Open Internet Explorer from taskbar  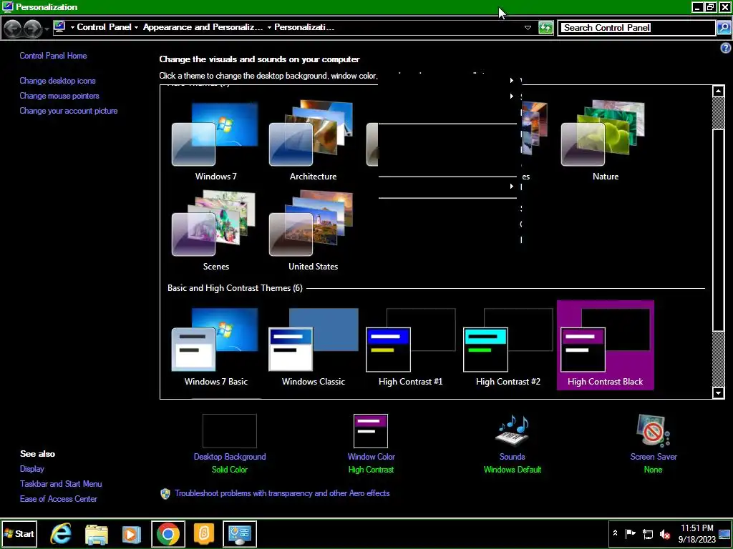pyautogui.click(x=61, y=533)
